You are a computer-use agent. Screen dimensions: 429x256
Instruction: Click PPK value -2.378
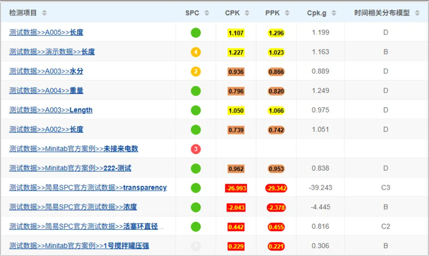[x=276, y=208]
